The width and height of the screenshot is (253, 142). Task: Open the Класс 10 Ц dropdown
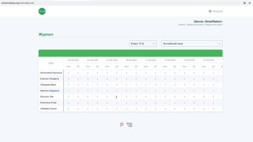coord(143,43)
